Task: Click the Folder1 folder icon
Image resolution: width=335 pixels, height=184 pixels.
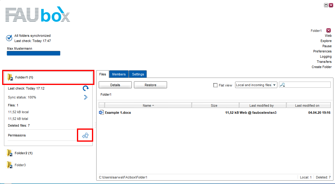Action: point(10,77)
